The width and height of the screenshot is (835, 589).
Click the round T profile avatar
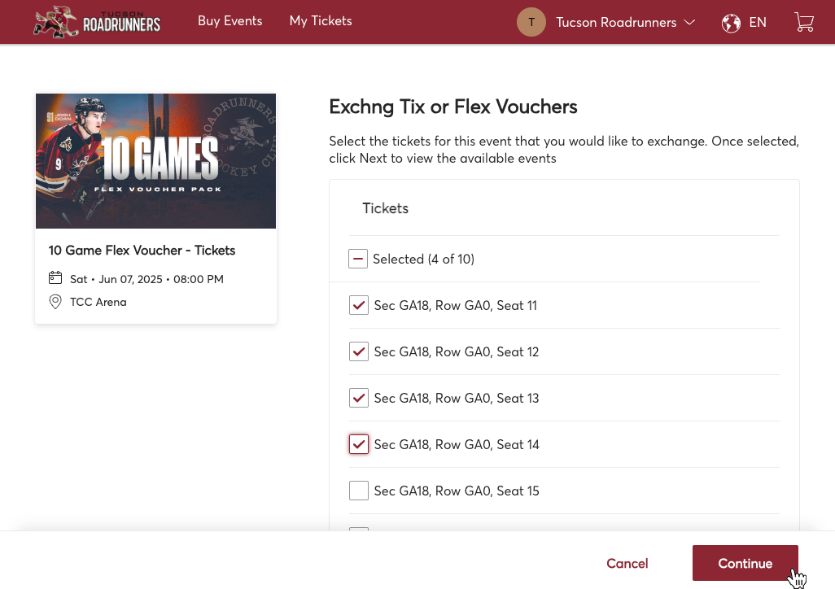(x=531, y=22)
